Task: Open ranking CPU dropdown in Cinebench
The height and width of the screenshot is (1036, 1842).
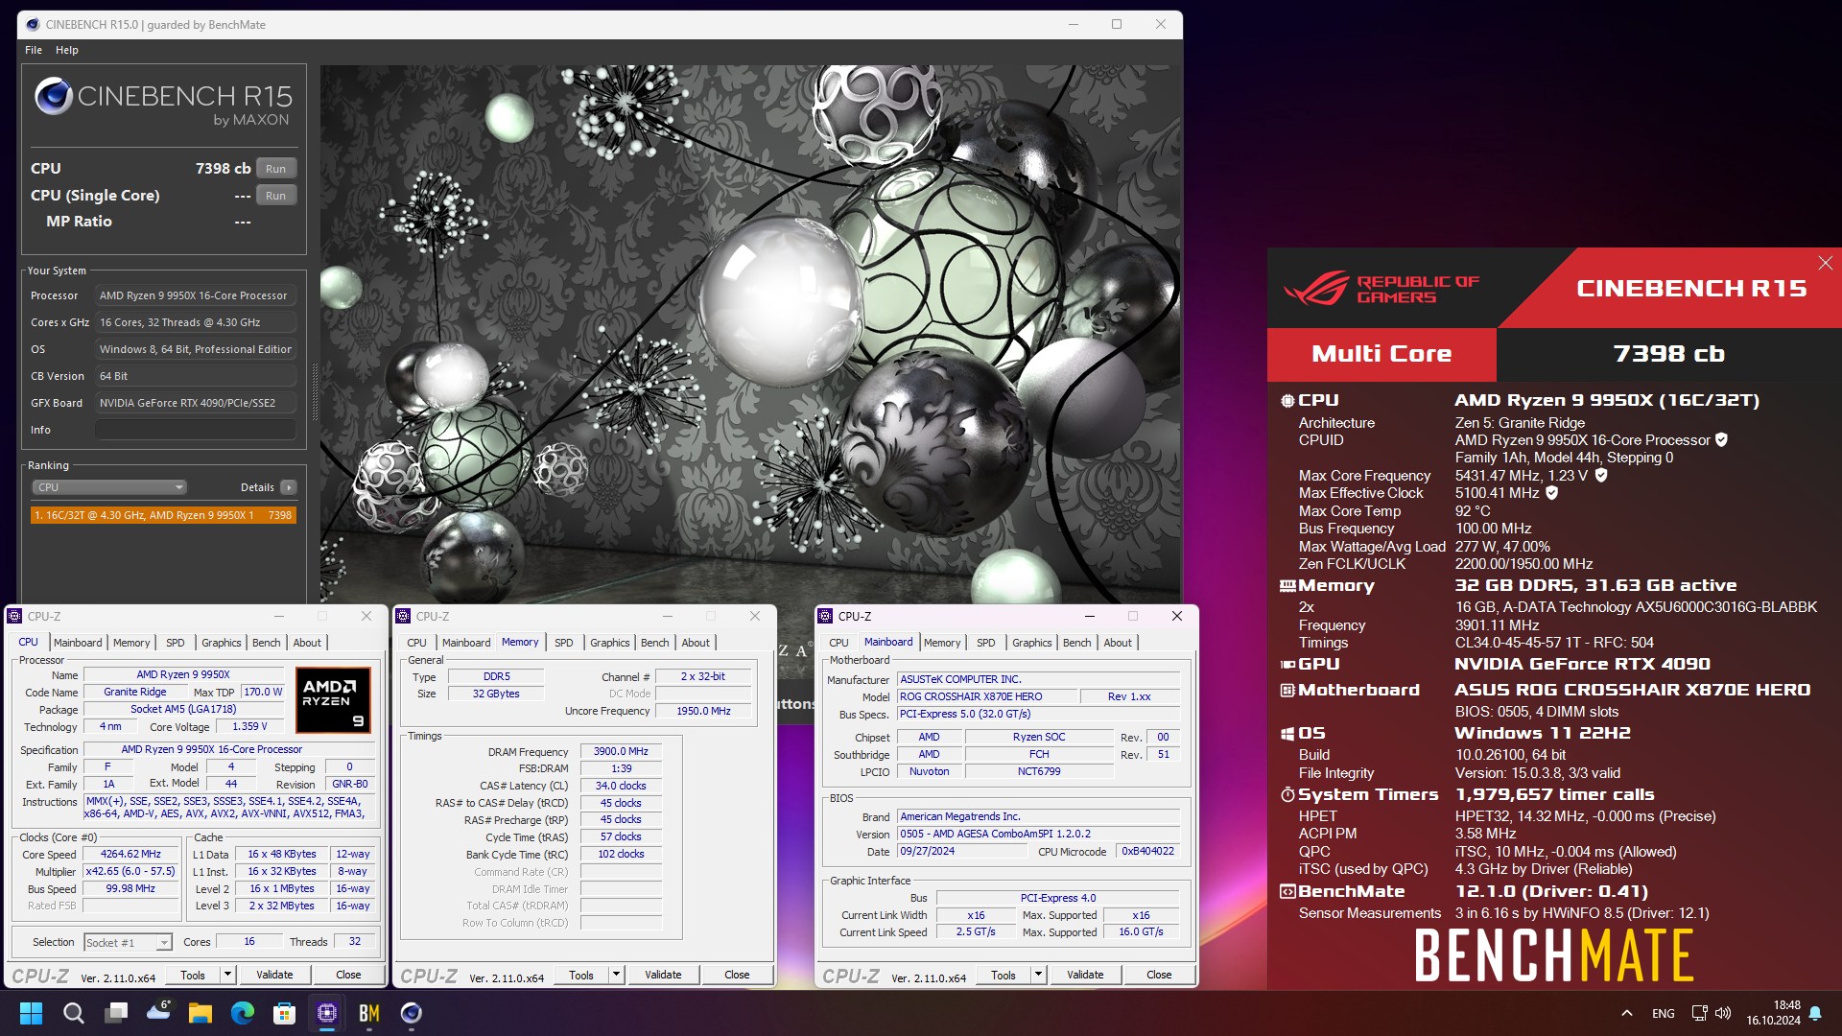Action: click(108, 487)
